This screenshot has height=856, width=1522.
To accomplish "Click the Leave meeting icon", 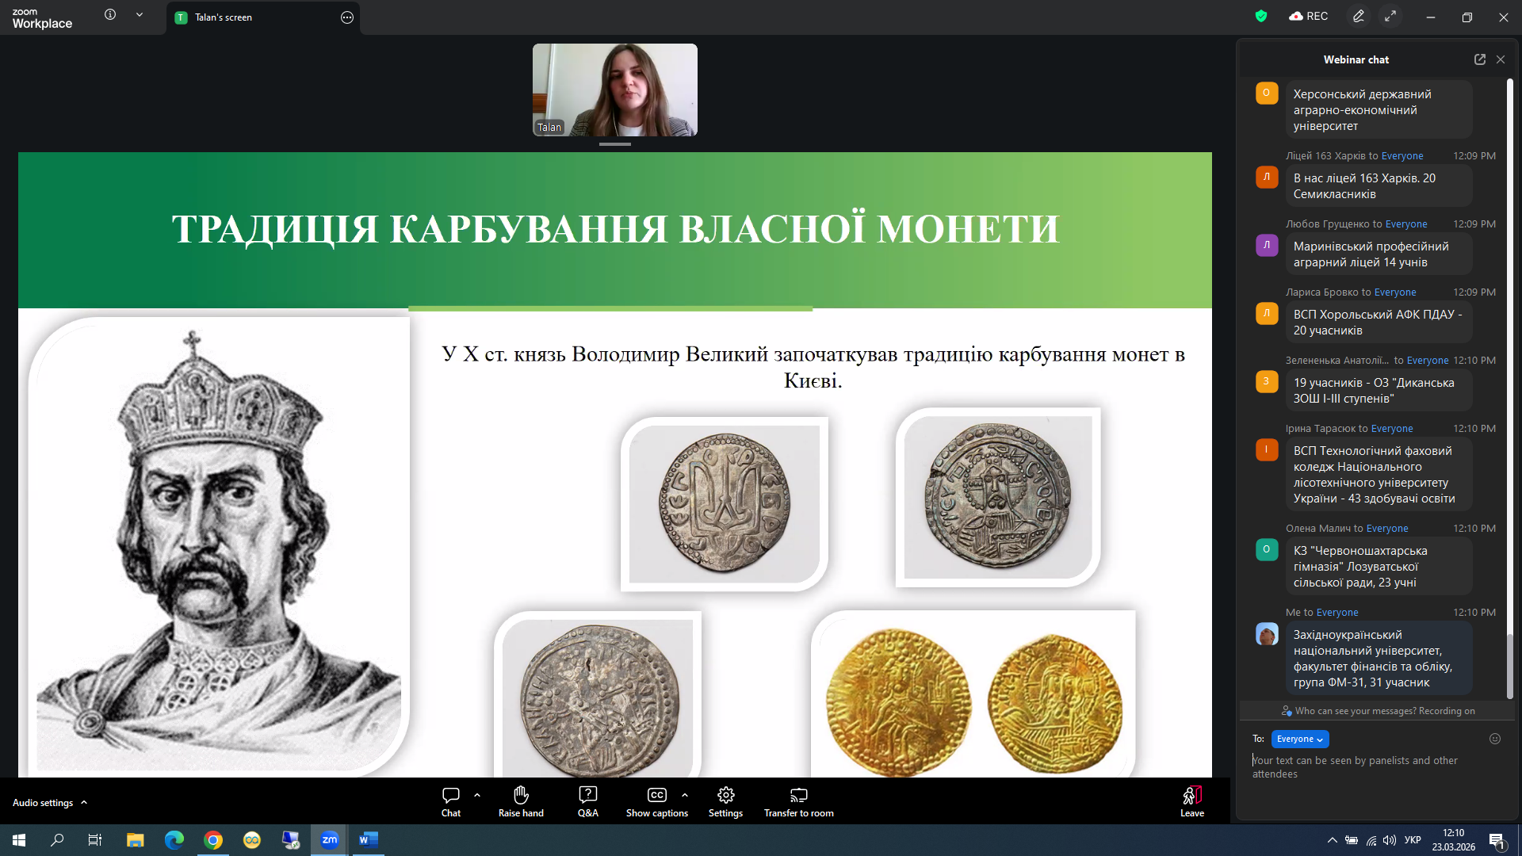I will tap(1191, 795).
